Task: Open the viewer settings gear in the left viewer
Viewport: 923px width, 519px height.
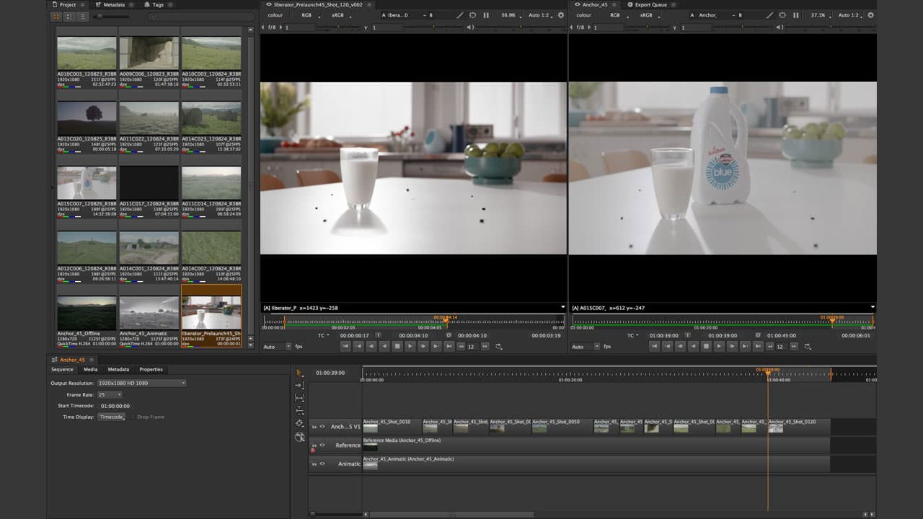Action: coord(560,15)
